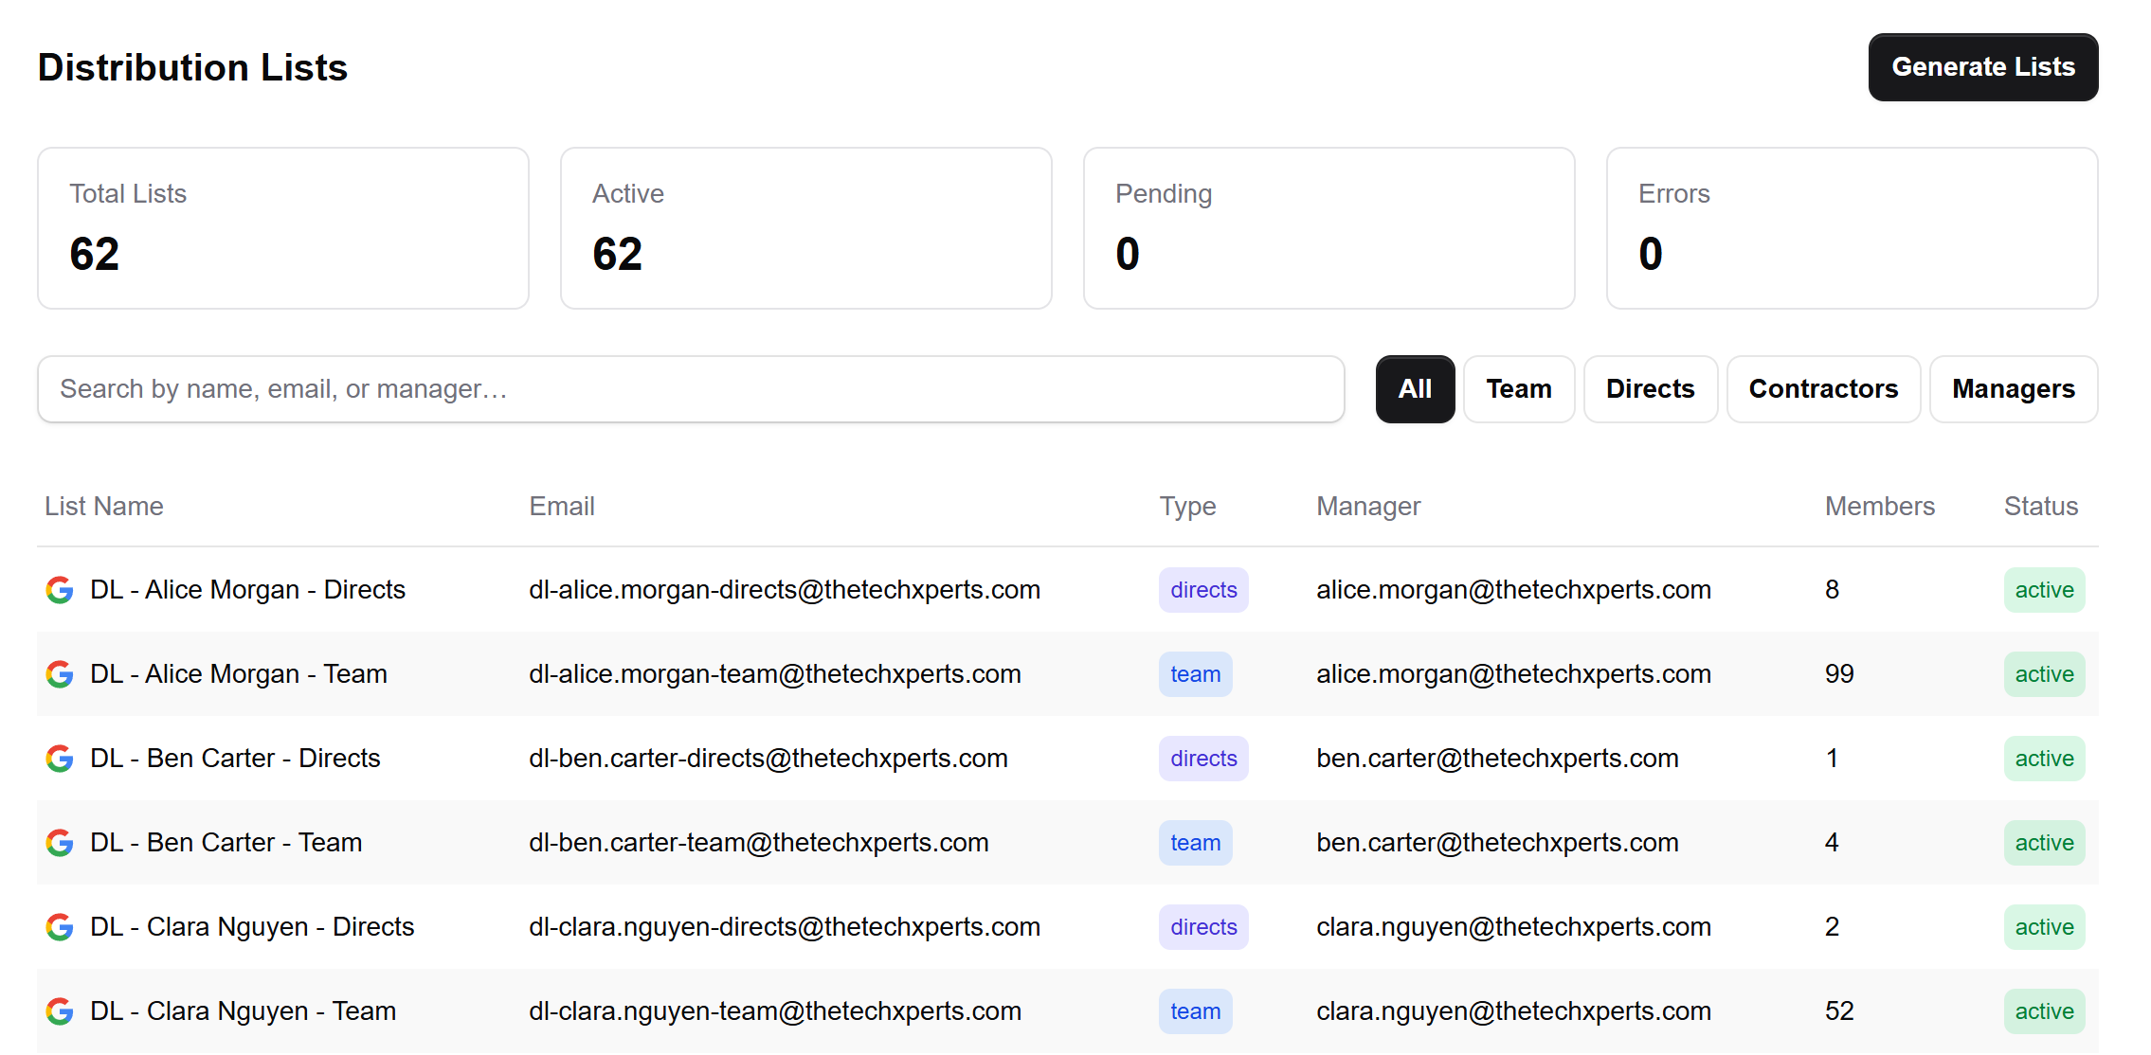This screenshot has width=2151, height=1055.
Task: Toggle the active status badge for Ben Carter - Team
Action: click(2044, 842)
